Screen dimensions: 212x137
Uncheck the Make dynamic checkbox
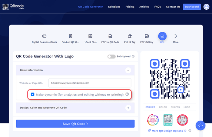click(32, 94)
